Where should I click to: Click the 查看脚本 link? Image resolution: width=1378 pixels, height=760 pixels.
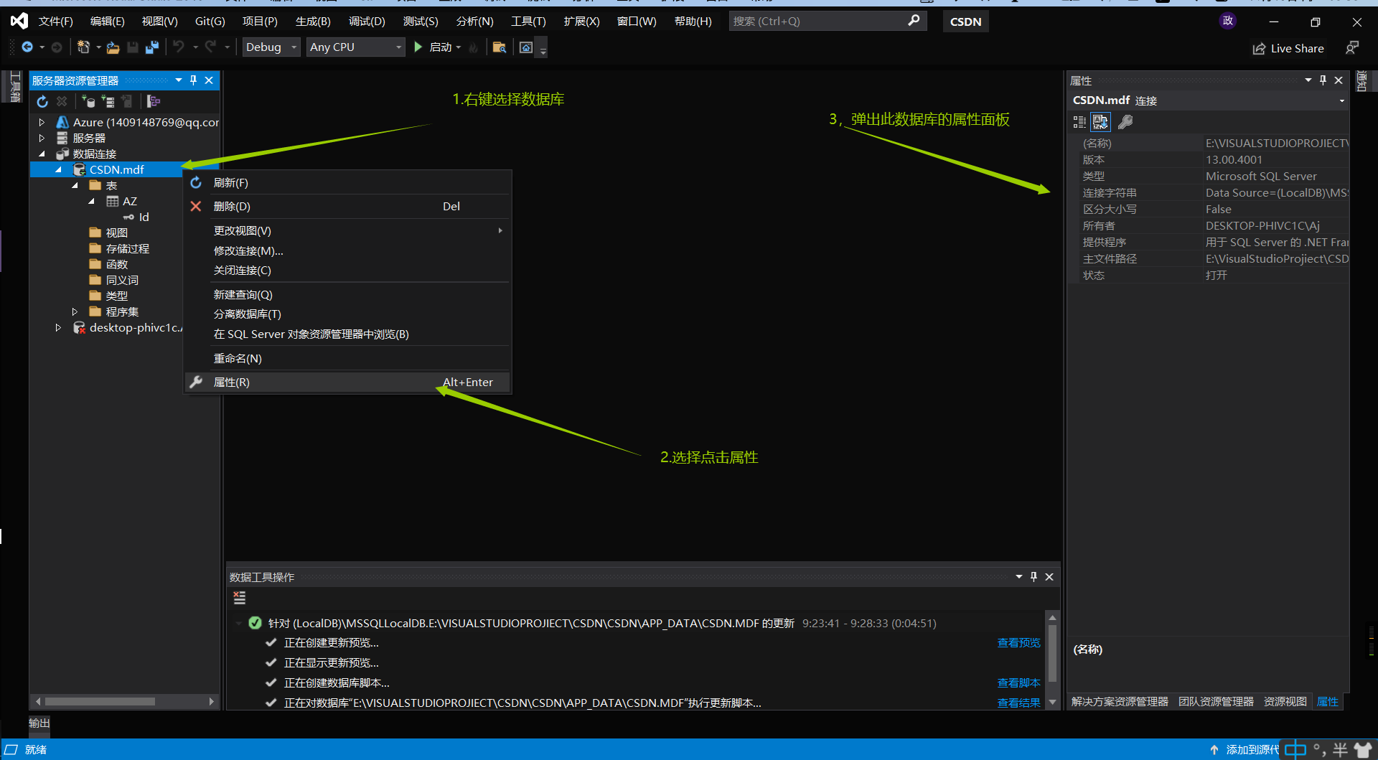point(1018,682)
